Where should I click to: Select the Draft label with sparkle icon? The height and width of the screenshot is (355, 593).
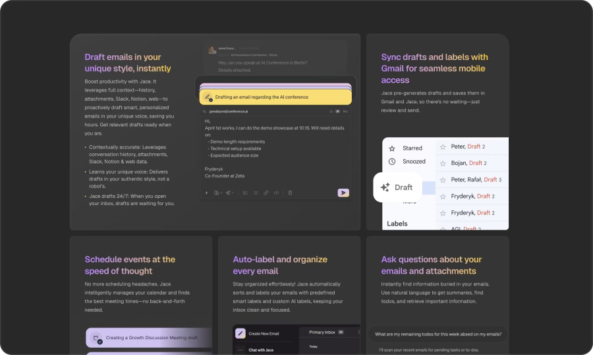pos(397,187)
